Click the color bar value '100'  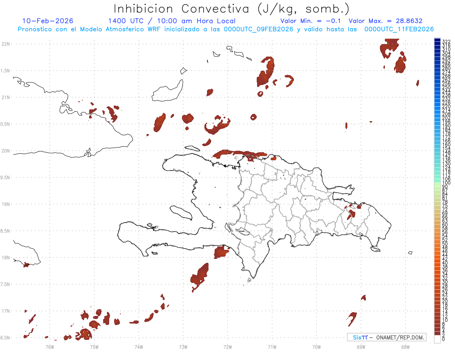pos(446,183)
